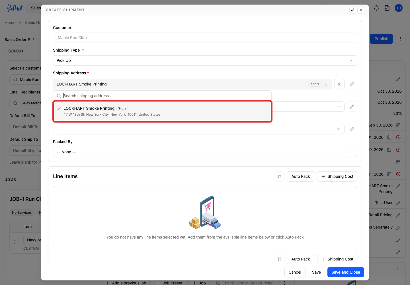Open the calendar icon next to Sep 30, 2026
The height and width of the screenshot is (285, 410).
pos(398,125)
